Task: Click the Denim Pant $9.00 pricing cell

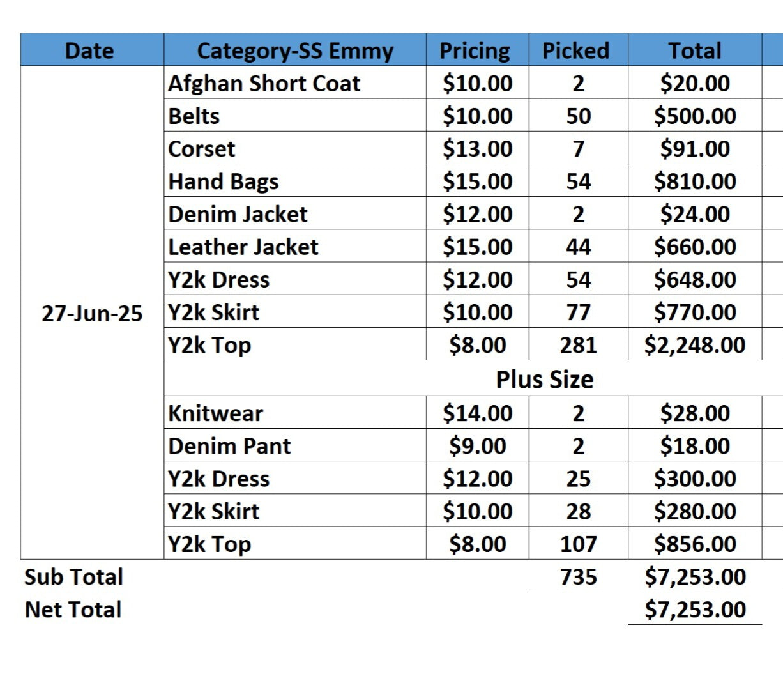Action: pos(477,445)
